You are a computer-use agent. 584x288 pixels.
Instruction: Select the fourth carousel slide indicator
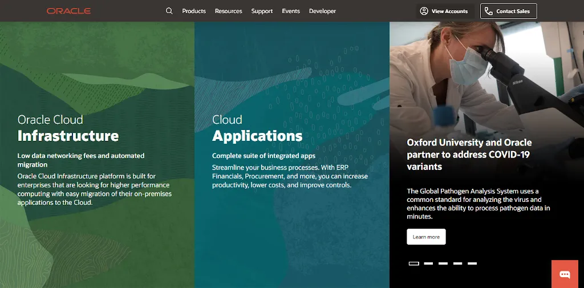pos(458,263)
